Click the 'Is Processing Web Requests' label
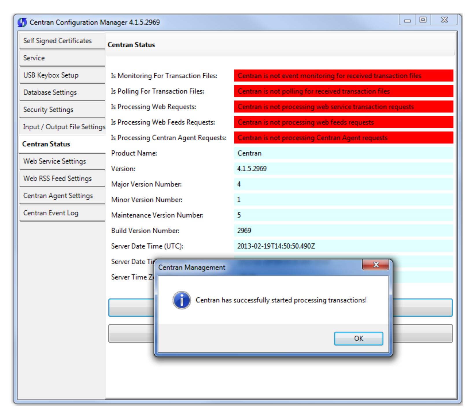This screenshot has height=415, width=471. click(154, 107)
